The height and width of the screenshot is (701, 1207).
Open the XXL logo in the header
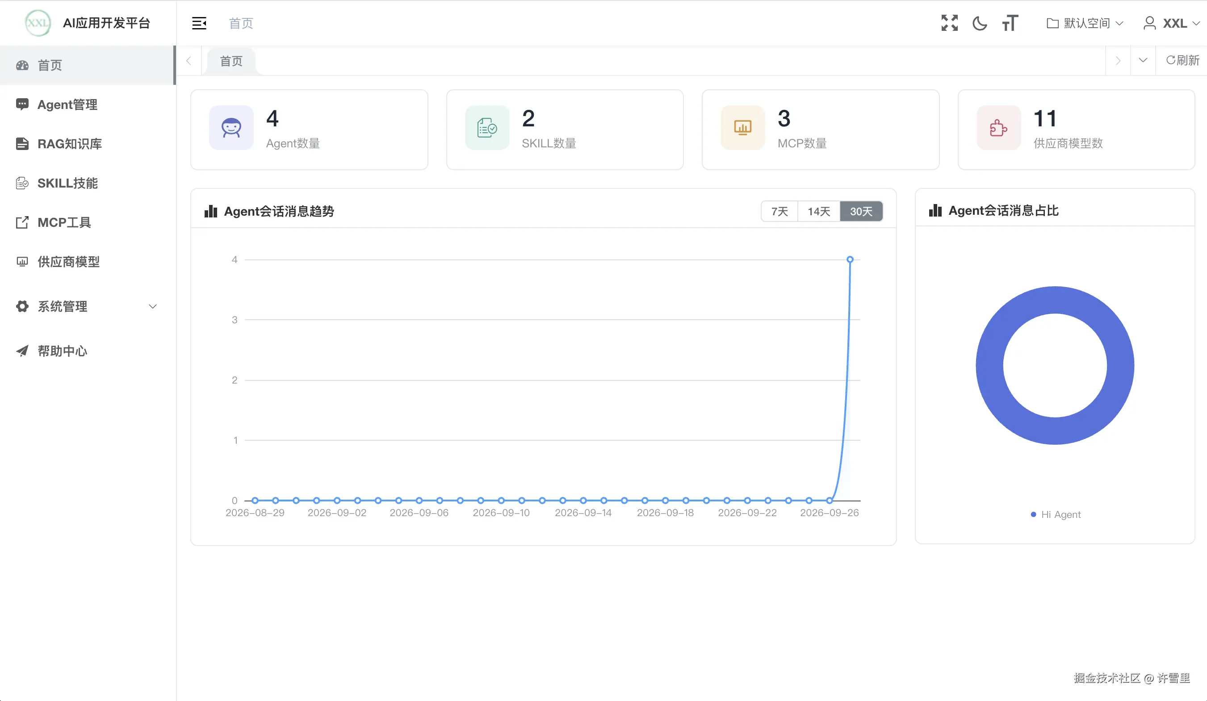pos(38,23)
